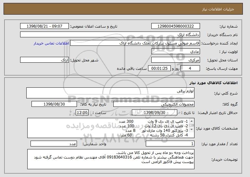The width and height of the screenshot is (250, 177).
Task: Click the header جزئیات اطلاعات نیاز
Action: click(x=218, y=9)
